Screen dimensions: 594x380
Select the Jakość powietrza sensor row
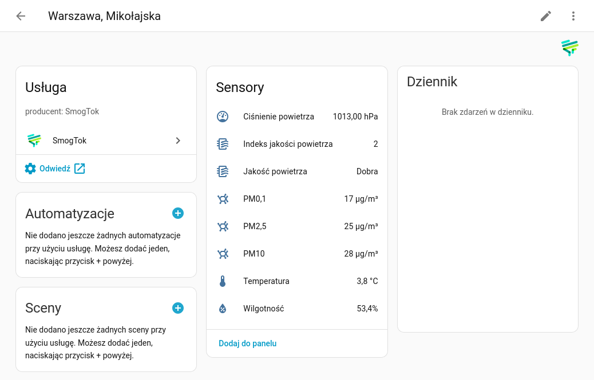point(296,171)
